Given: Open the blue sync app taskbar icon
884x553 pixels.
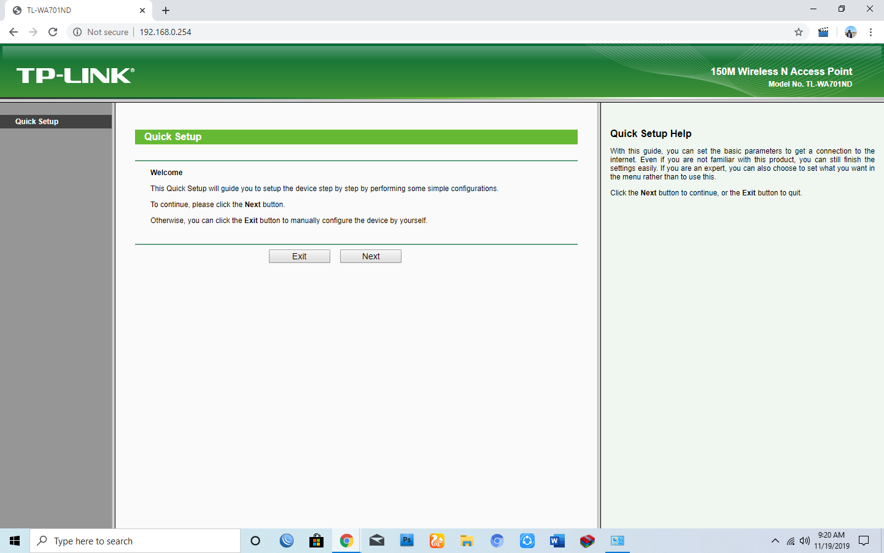Looking at the screenshot, I should pos(527,541).
